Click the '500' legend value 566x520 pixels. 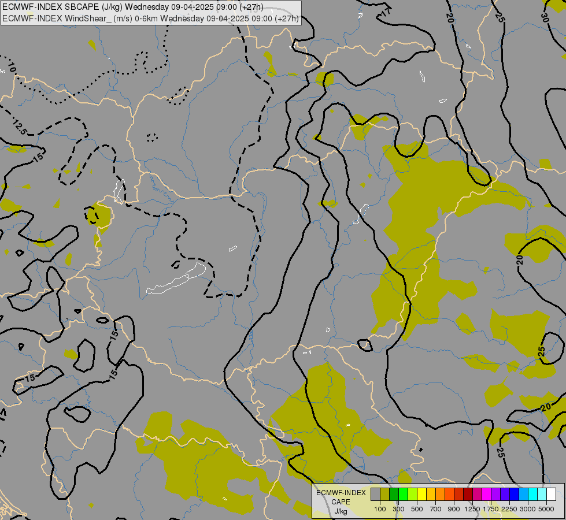417,509
